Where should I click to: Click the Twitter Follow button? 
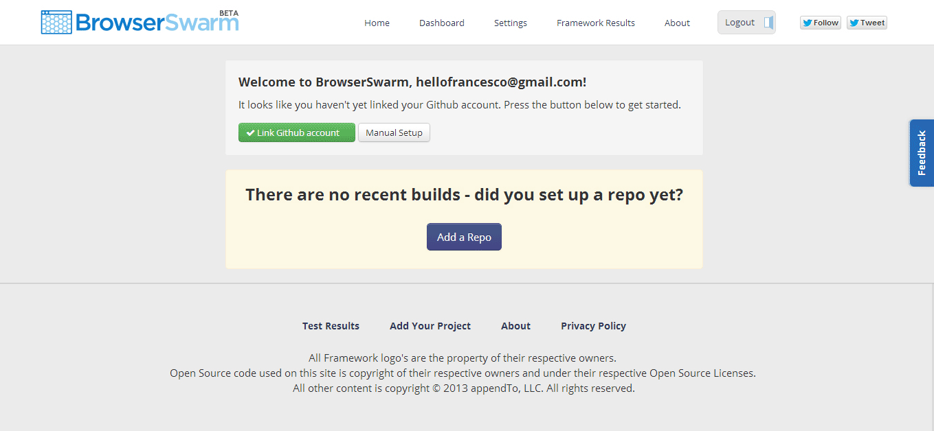tap(821, 23)
